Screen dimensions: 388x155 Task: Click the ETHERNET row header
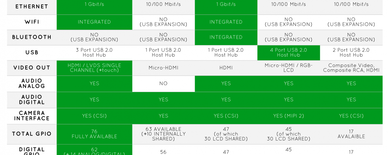click(x=32, y=6)
